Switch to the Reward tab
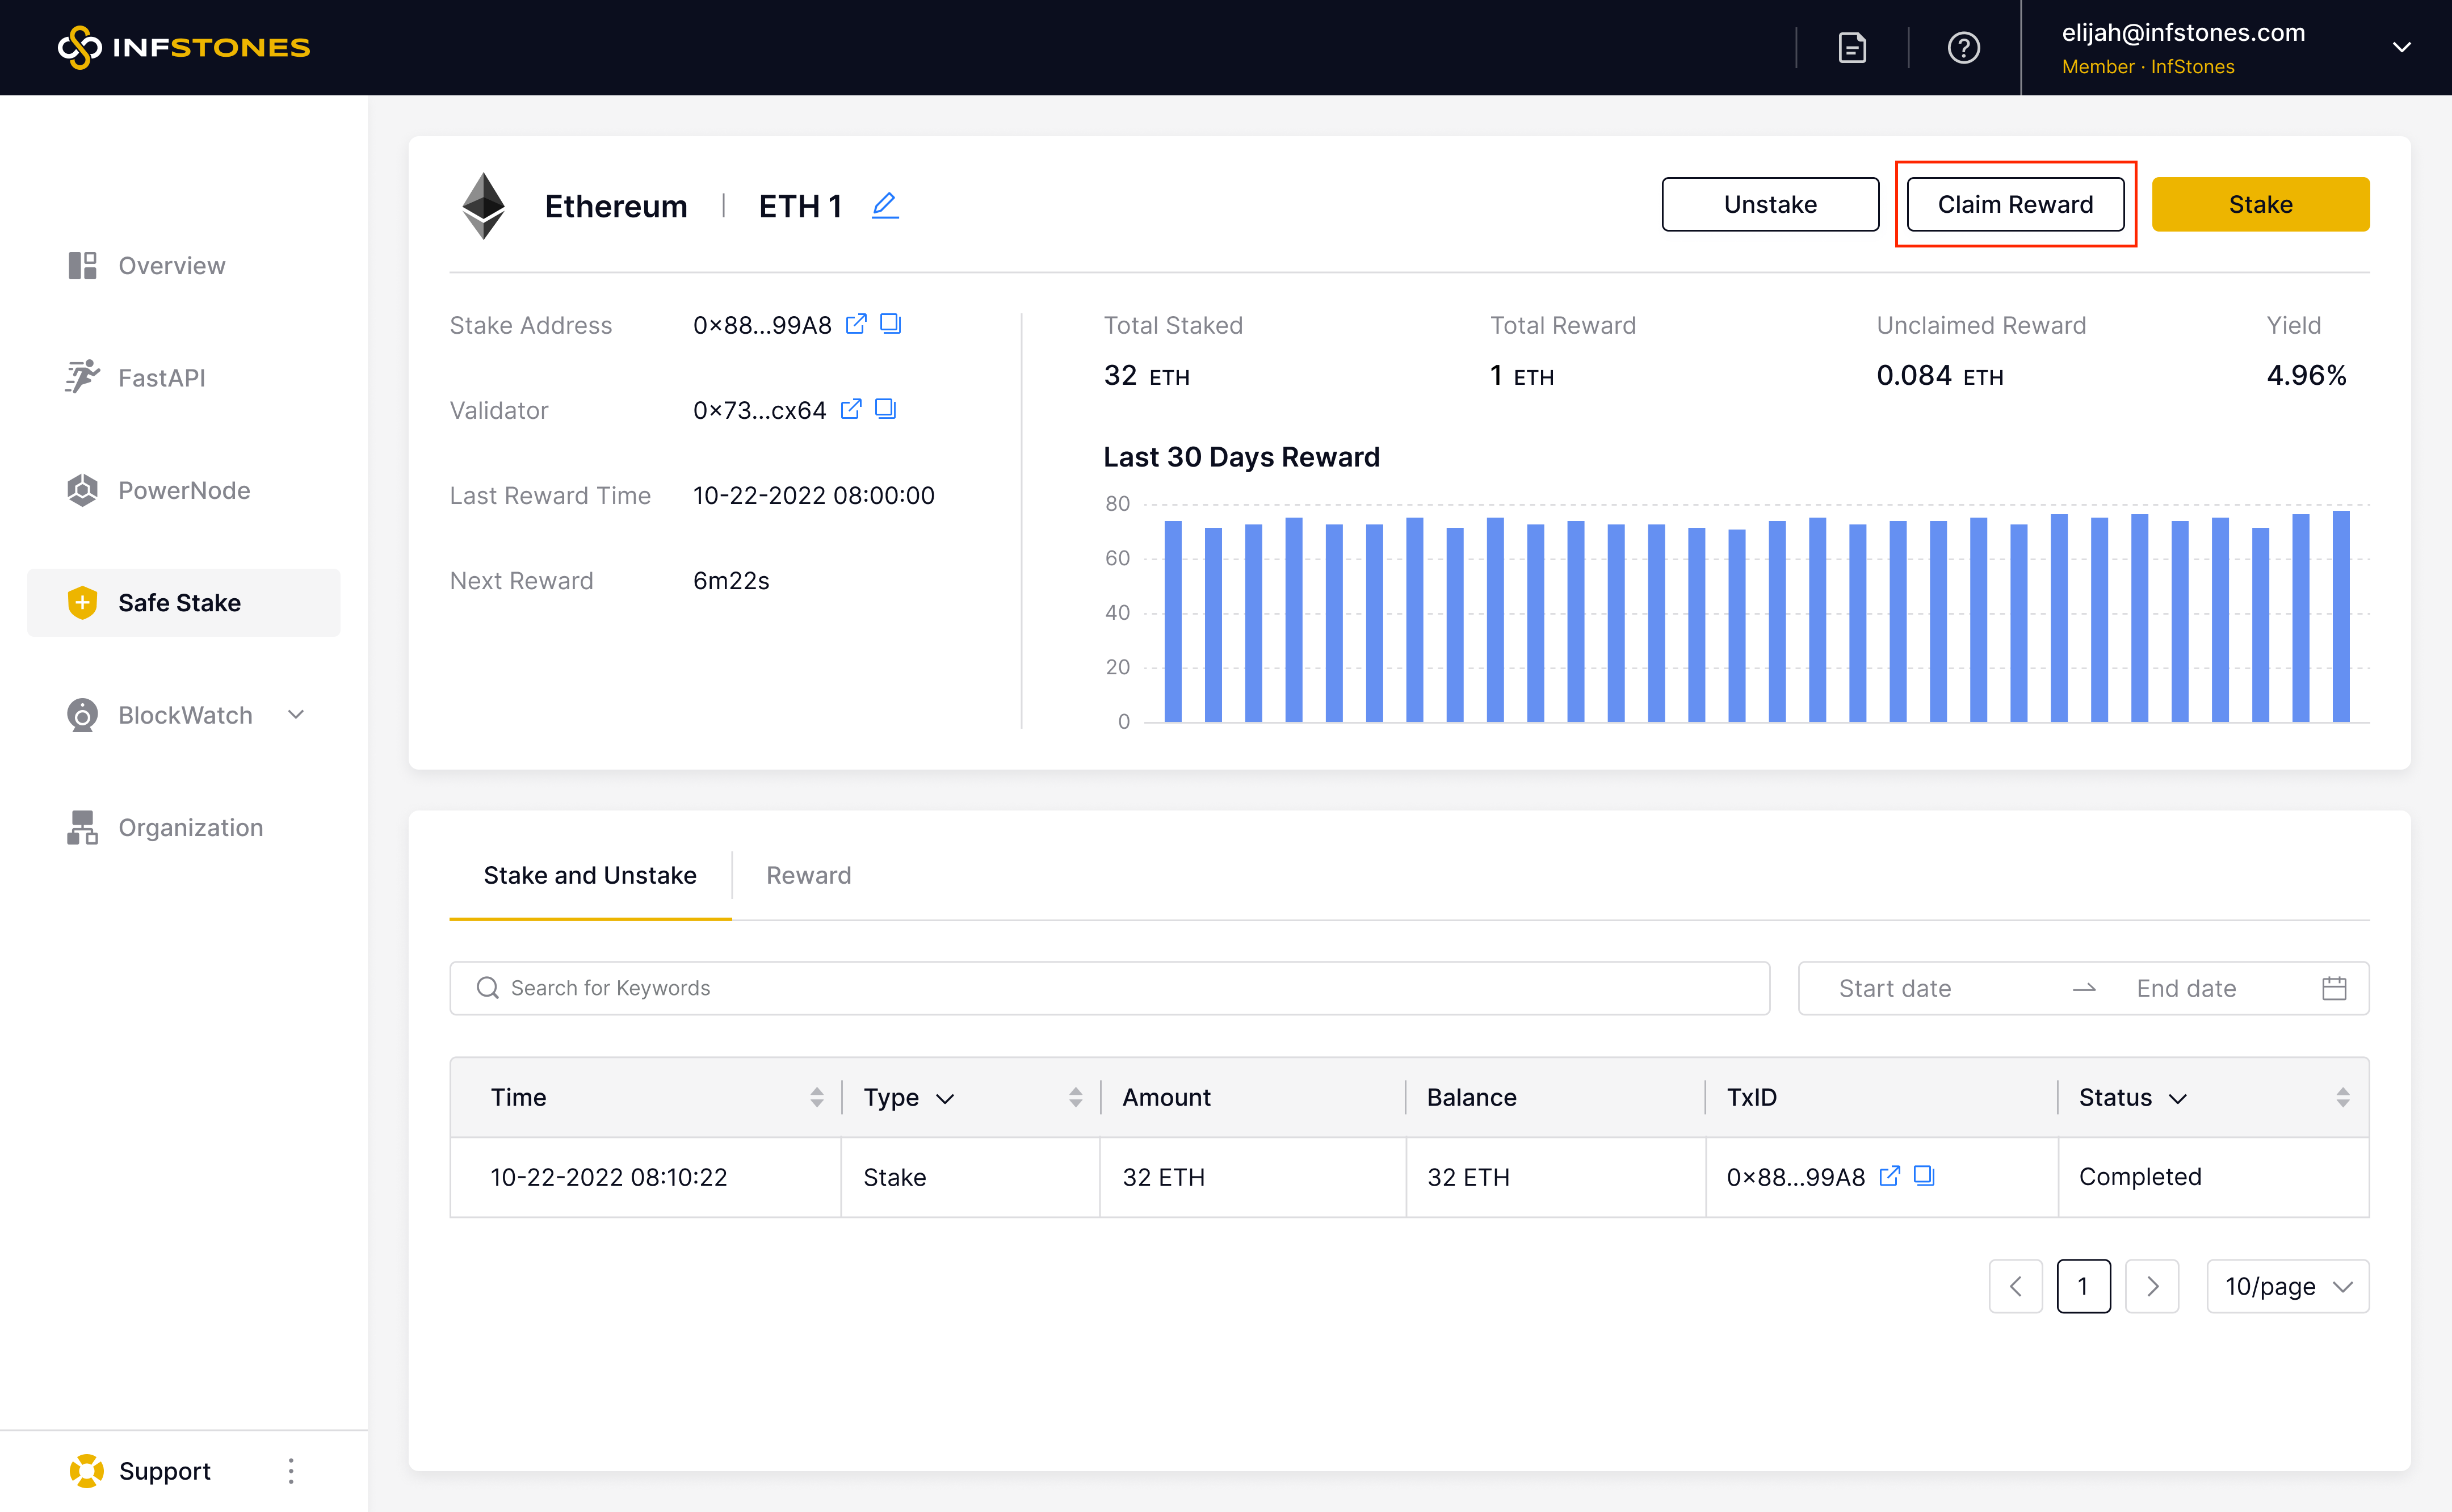Image resolution: width=2452 pixels, height=1512 pixels. (808, 875)
